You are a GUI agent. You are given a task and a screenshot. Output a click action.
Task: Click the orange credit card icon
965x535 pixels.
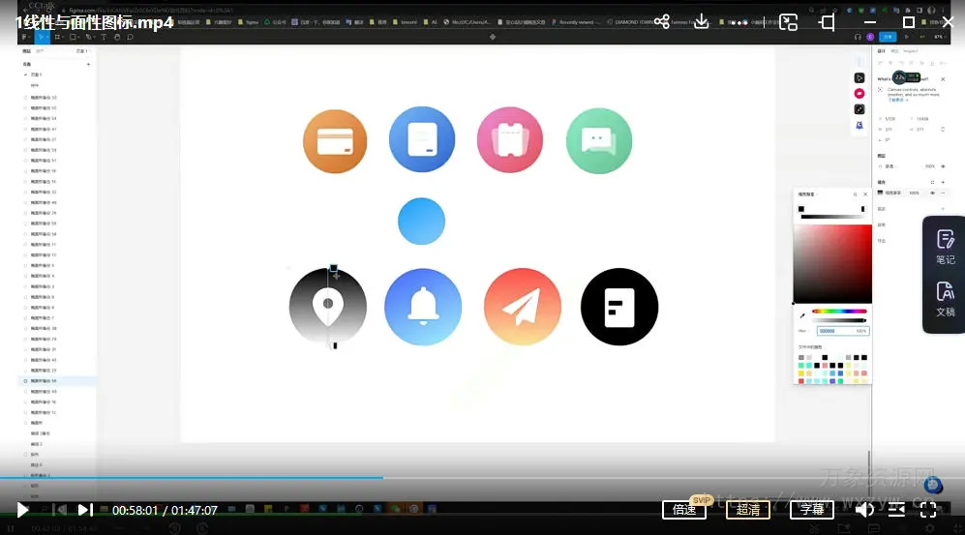click(335, 141)
